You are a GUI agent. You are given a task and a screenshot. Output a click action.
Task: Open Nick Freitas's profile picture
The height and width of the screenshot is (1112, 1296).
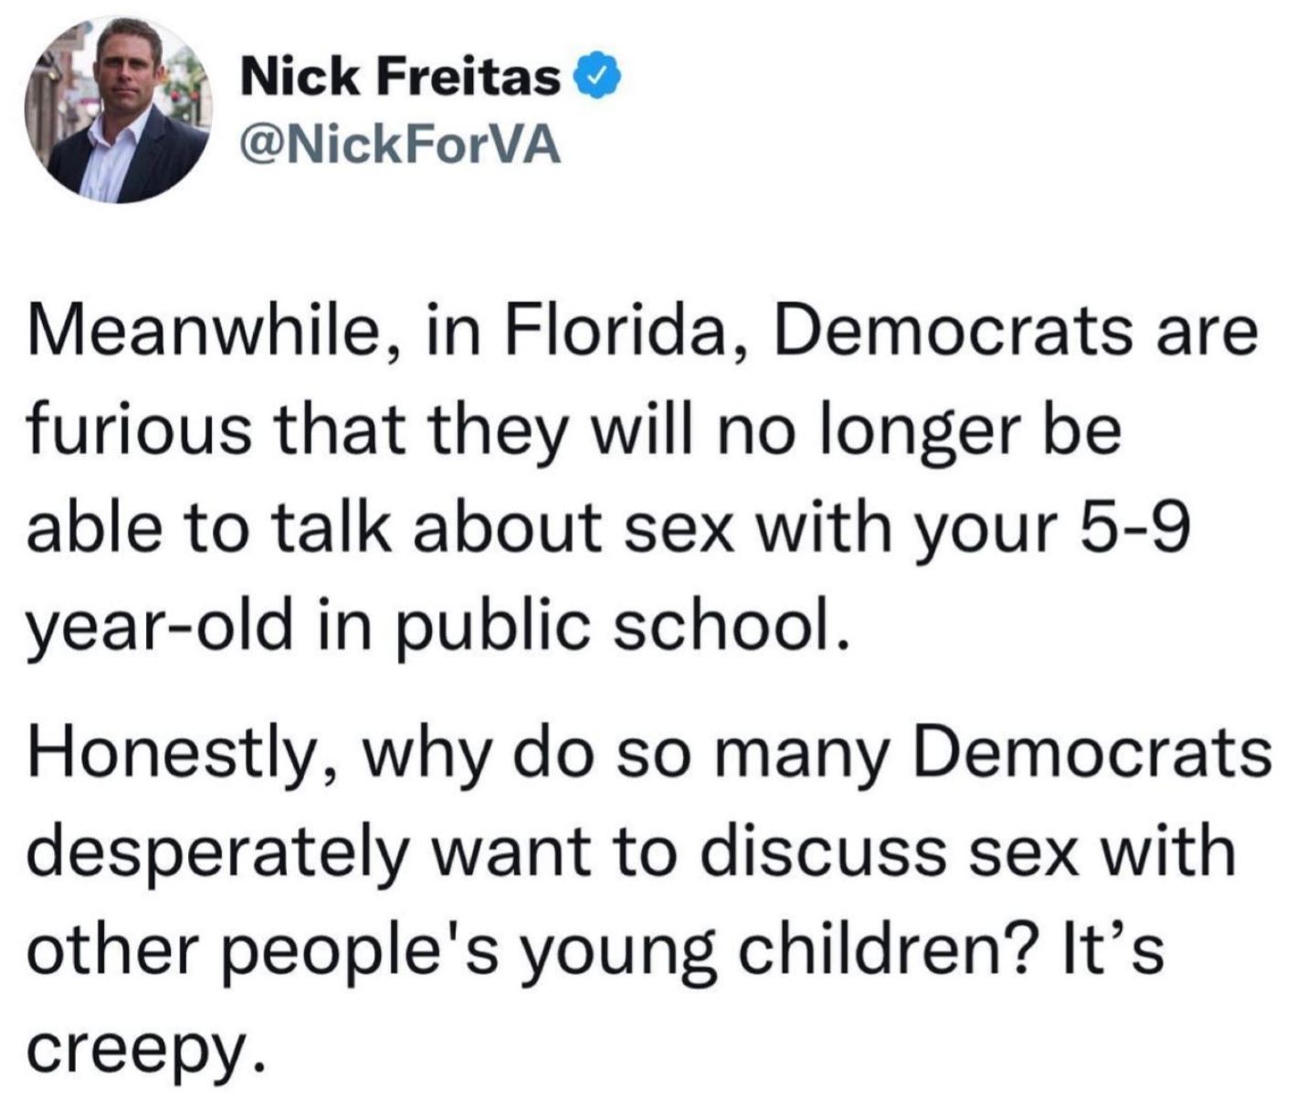pyautogui.click(x=118, y=111)
